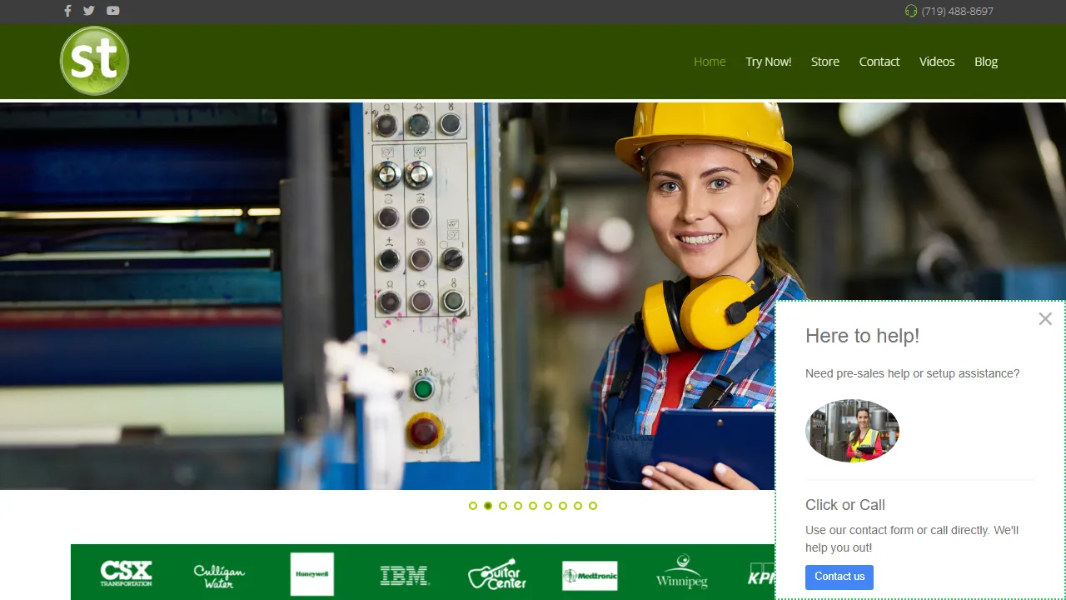Screen dimensions: 1066x600
Task: Open the YouTube icon in the top bar
Action: coord(112,11)
